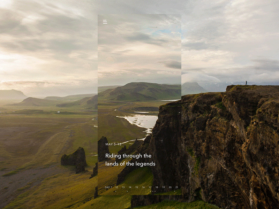The height and width of the screenshot is (209, 279).
Task: Jump to day 15 in the timeline
Action: [x=137, y=187]
